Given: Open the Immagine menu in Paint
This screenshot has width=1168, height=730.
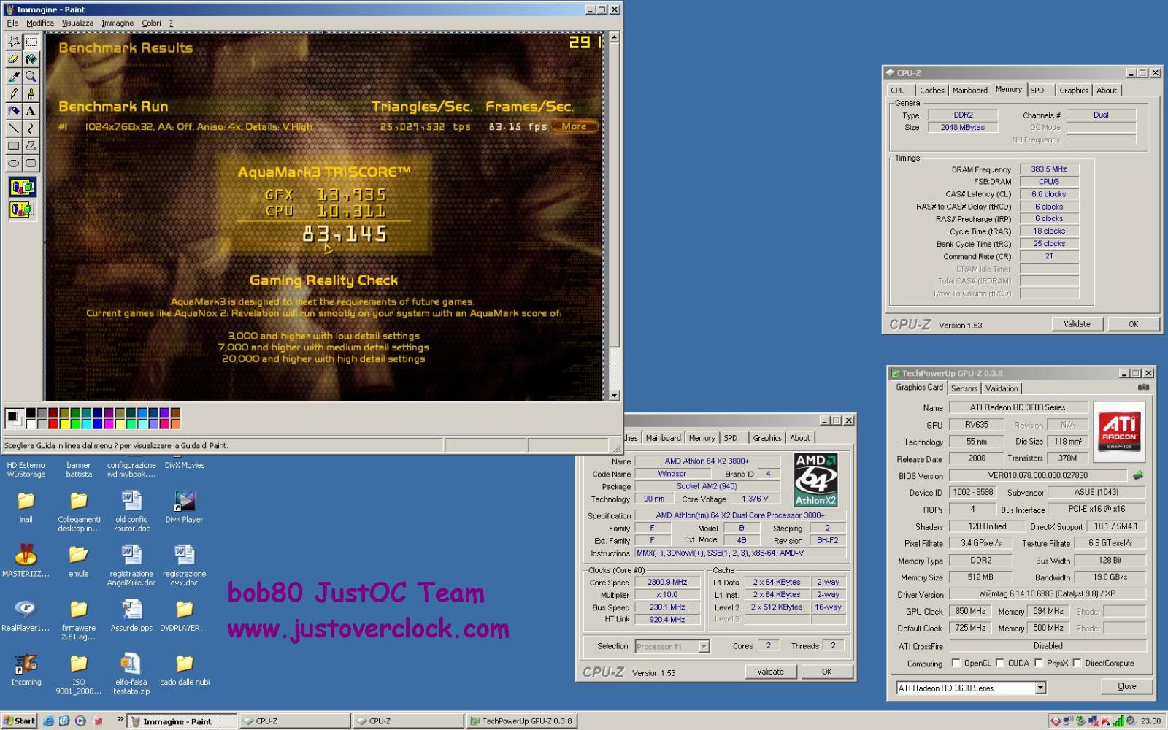Looking at the screenshot, I should (118, 23).
